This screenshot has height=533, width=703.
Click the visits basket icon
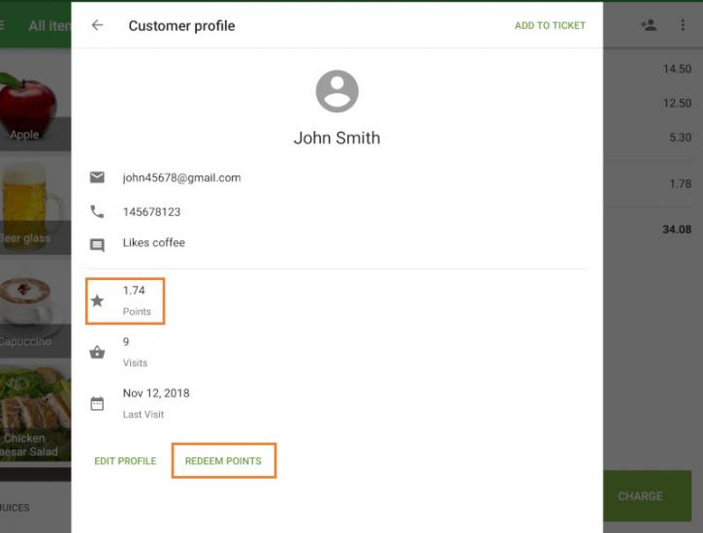point(97,353)
